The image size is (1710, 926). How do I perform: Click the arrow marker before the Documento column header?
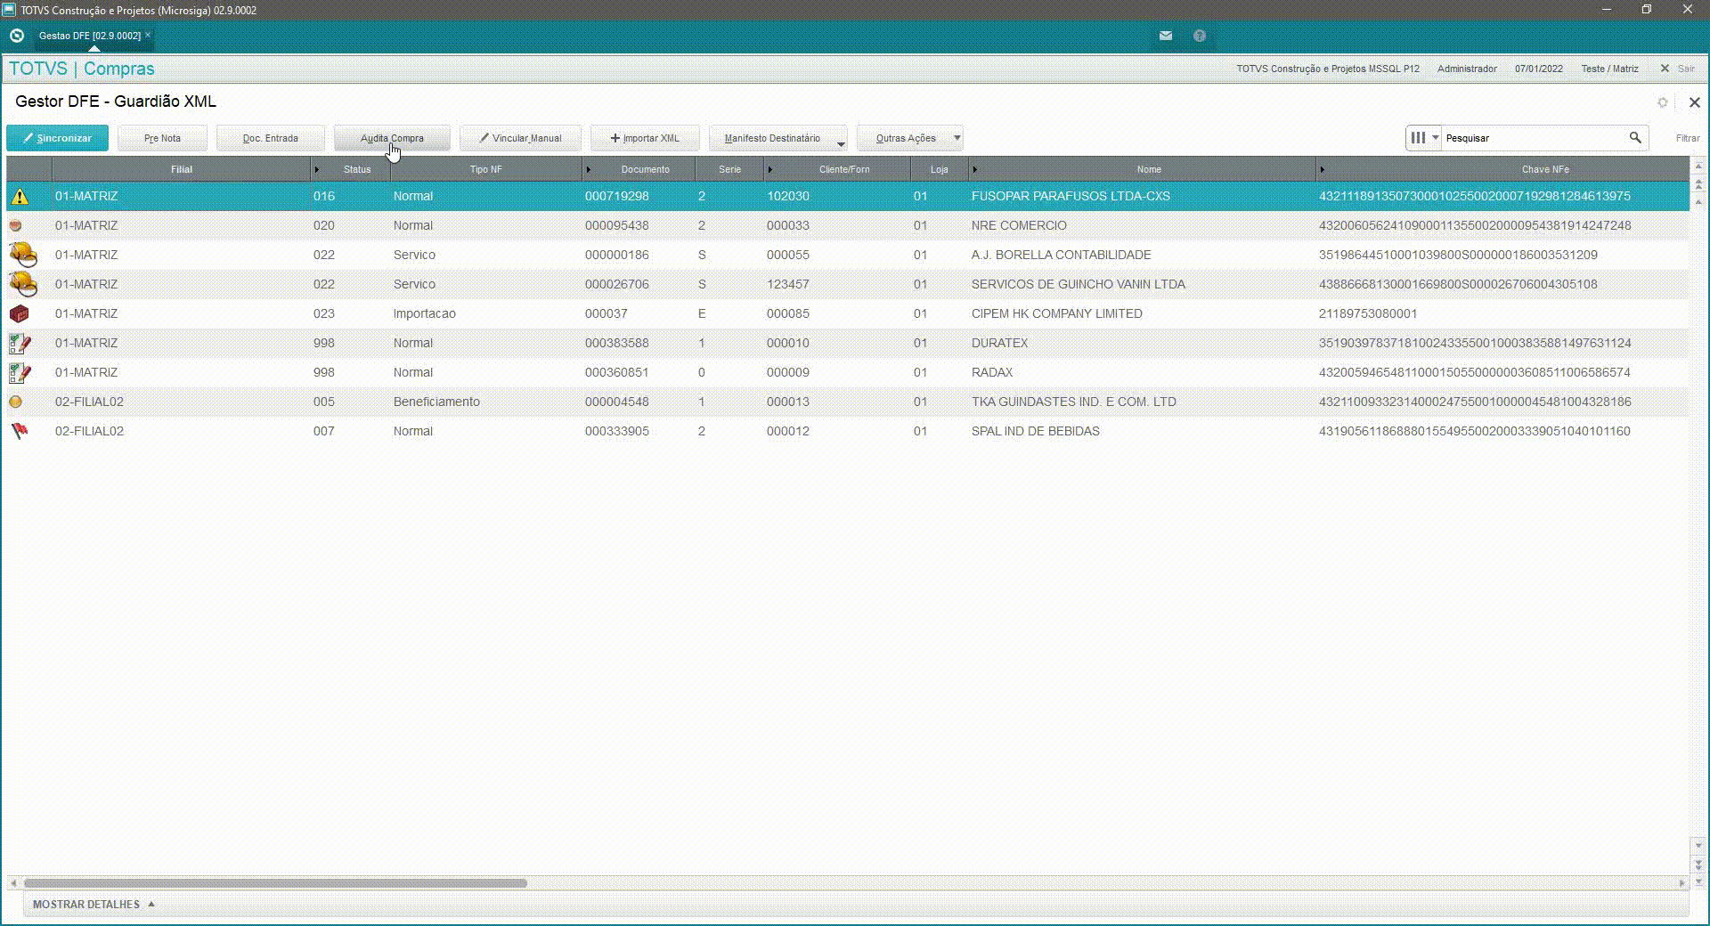[588, 169]
